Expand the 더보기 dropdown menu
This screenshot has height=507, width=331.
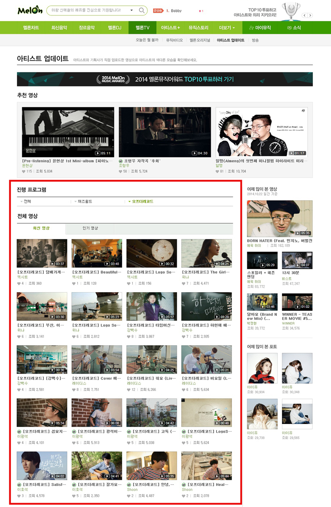[227, 28]
